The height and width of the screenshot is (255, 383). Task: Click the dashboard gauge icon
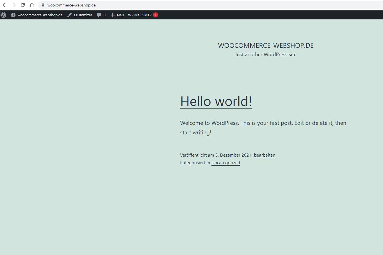[x=13, y=15]
